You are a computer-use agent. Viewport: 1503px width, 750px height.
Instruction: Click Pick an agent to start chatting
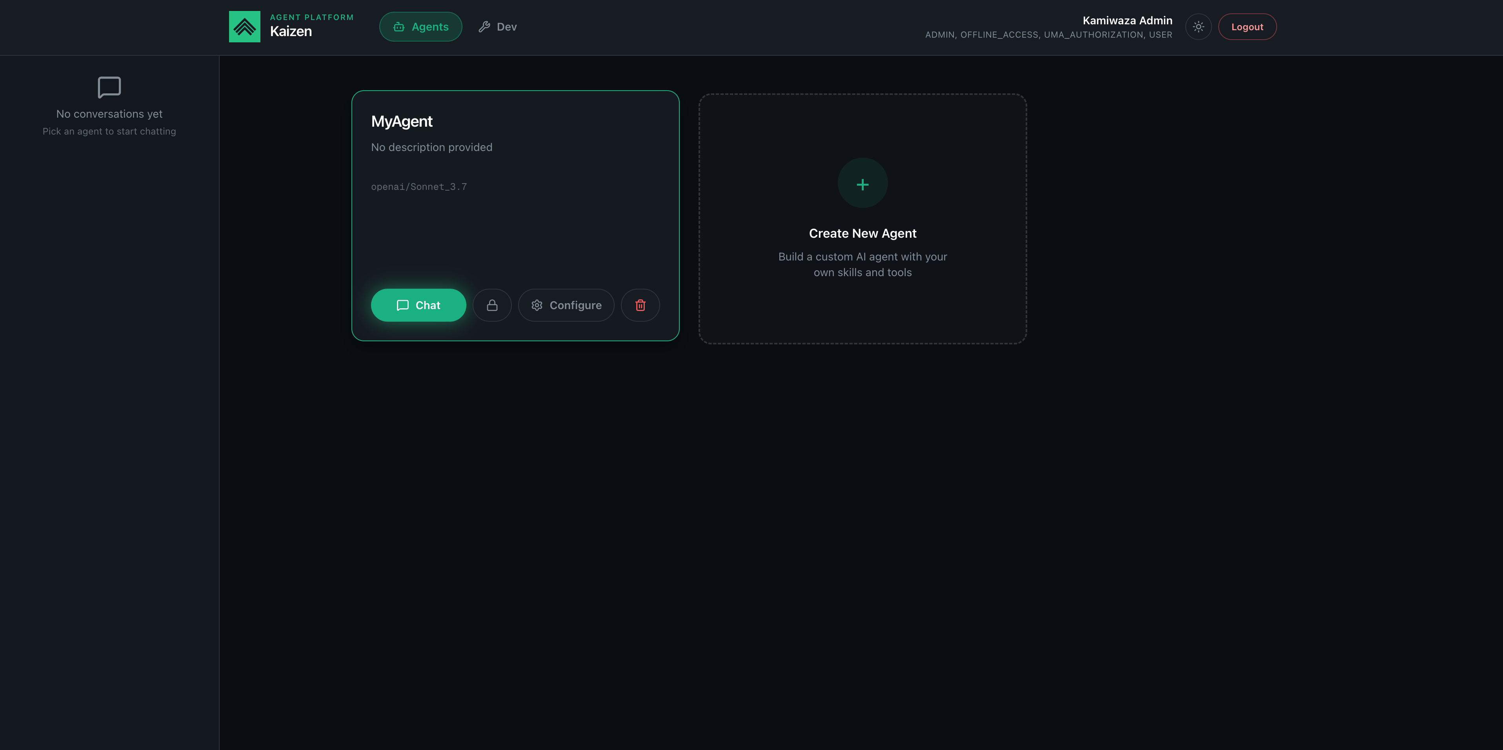click(109, 131)
